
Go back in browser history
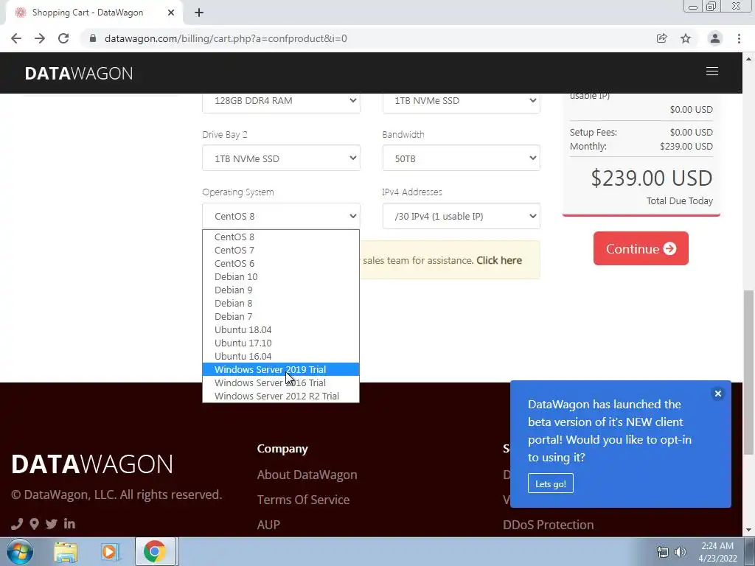pyautogui.click(x=16, y=38)
